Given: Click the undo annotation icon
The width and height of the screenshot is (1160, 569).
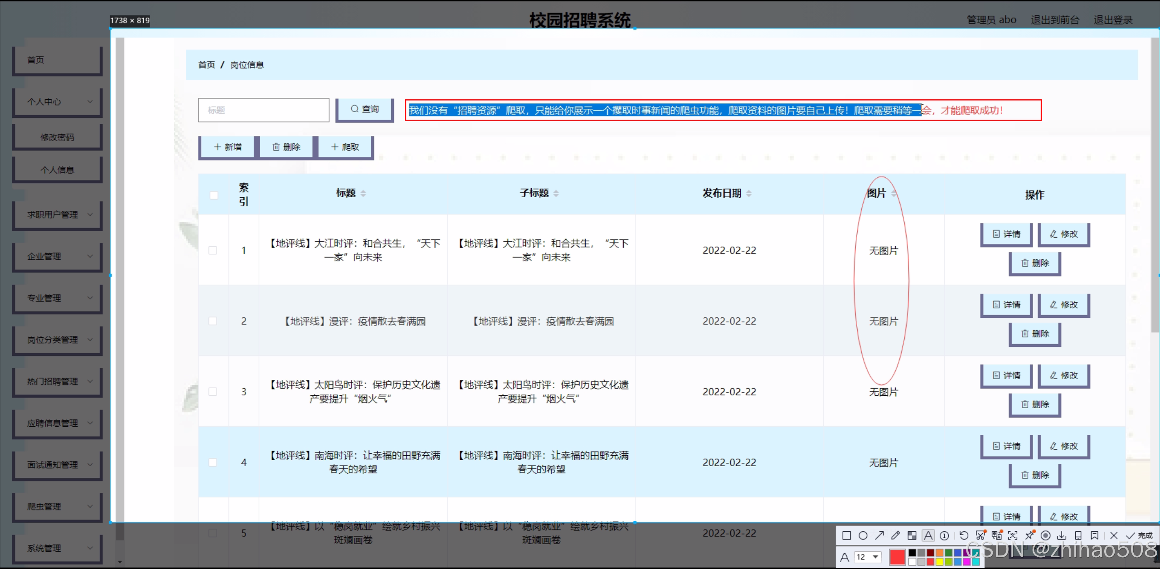Looking at the screenshot, I should [964, 535].
